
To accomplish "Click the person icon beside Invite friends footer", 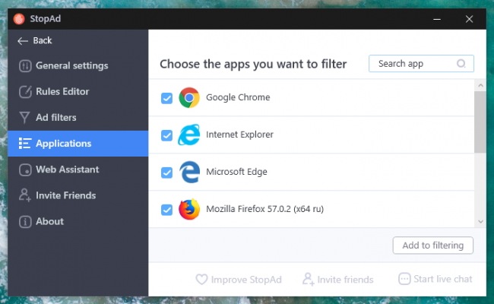I will click(x=308, y=279).
